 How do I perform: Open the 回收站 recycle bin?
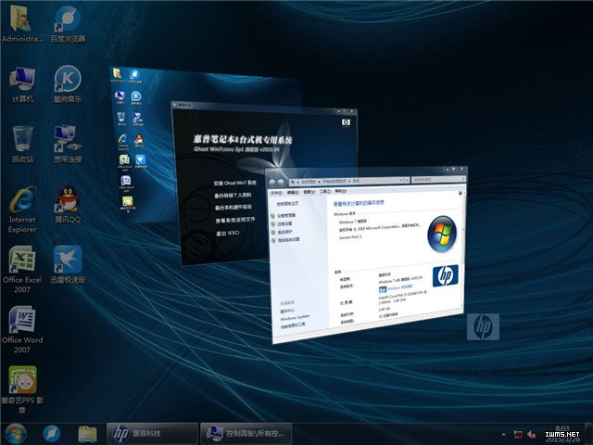(x=22, y=145)
